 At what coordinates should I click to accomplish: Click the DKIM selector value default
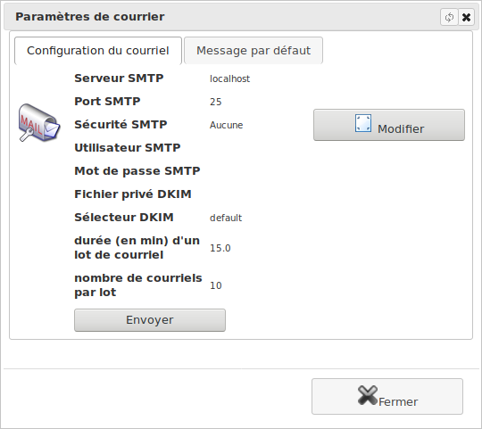[226, 218]
